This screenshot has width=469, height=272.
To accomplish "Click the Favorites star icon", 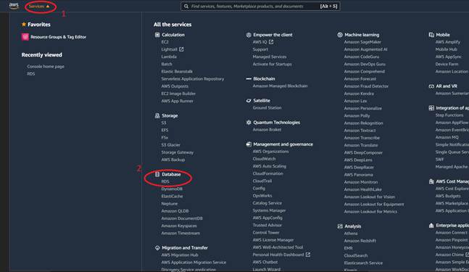I will pos(24,24).
